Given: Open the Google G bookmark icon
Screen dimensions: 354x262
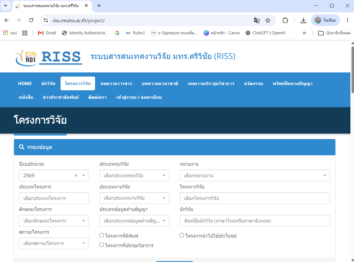Looking at the screenshot, I should 117,33.
